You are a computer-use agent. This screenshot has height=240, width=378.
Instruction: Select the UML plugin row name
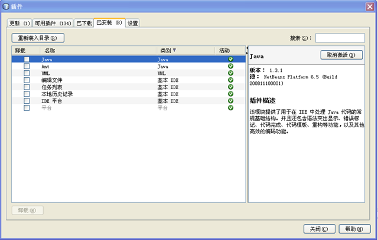pos(45,73)
